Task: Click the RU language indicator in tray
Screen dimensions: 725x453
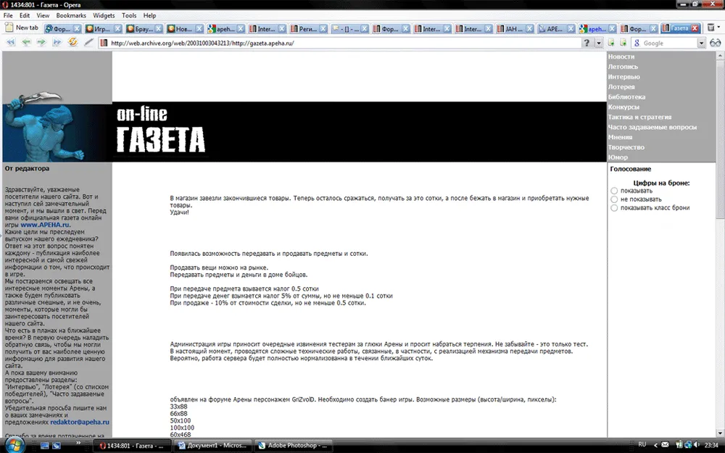Action: (x=642, y=445)
